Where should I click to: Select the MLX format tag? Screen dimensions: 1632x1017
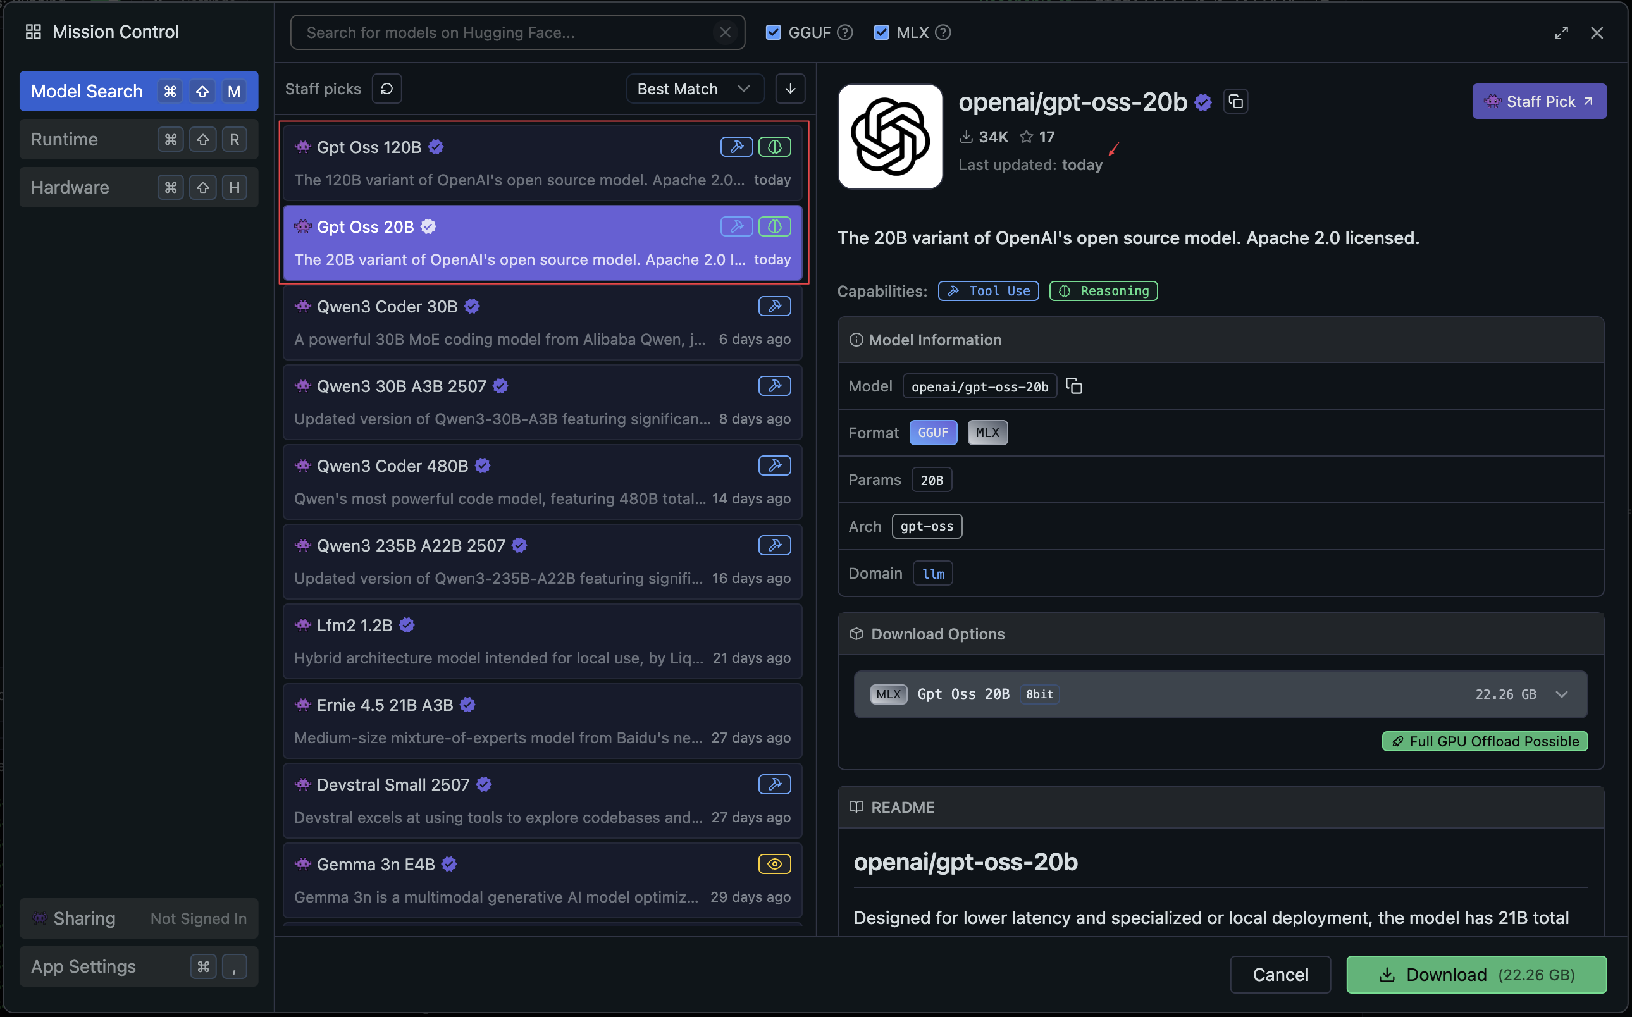[987, 433]
